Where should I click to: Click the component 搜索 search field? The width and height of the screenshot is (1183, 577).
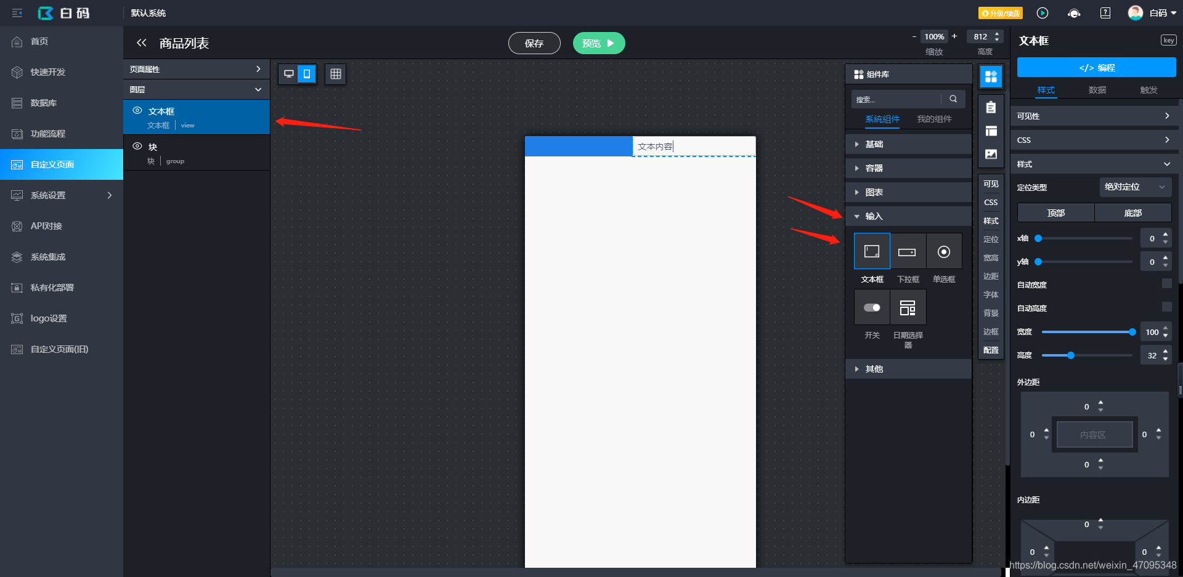(x=896, y=99)
